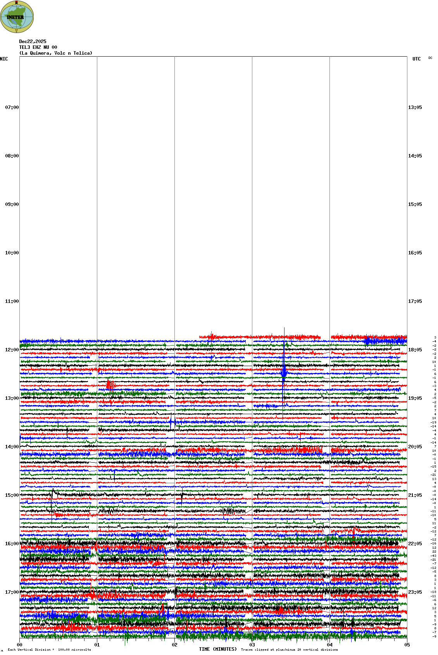438x655 pixels.
Task: Click the Each Vertical Division microvolts note
Action: pyautogui.click(x=49, y=650)
